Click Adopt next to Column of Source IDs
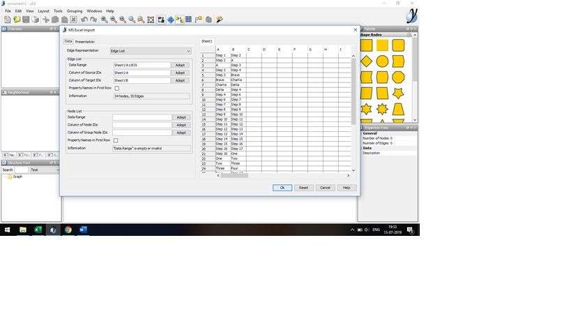This screenshot has height=321, width=571. pyautogui.click(x=181, y=73)
